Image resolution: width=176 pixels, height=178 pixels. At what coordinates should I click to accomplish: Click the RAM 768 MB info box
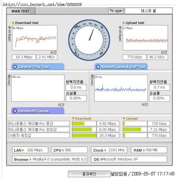pos(149,150)
